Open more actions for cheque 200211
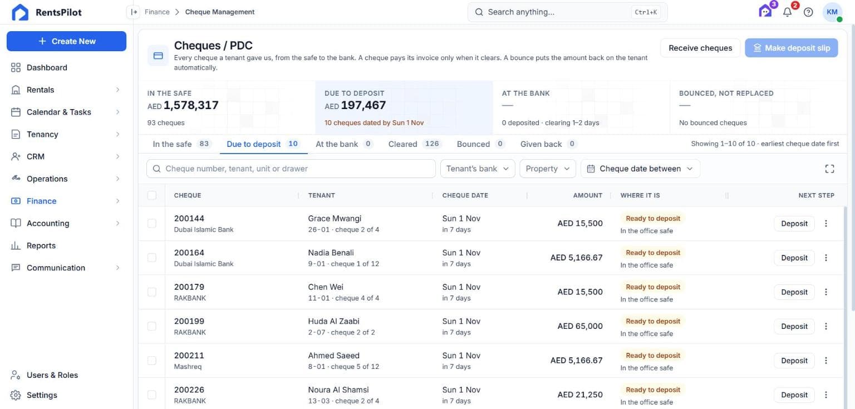Viewport: 855px width, 409px height. click(826, 361)
